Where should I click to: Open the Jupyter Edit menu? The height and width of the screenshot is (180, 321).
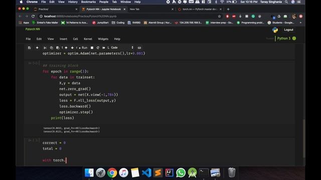pyautogui.click(x=39, y=39)
